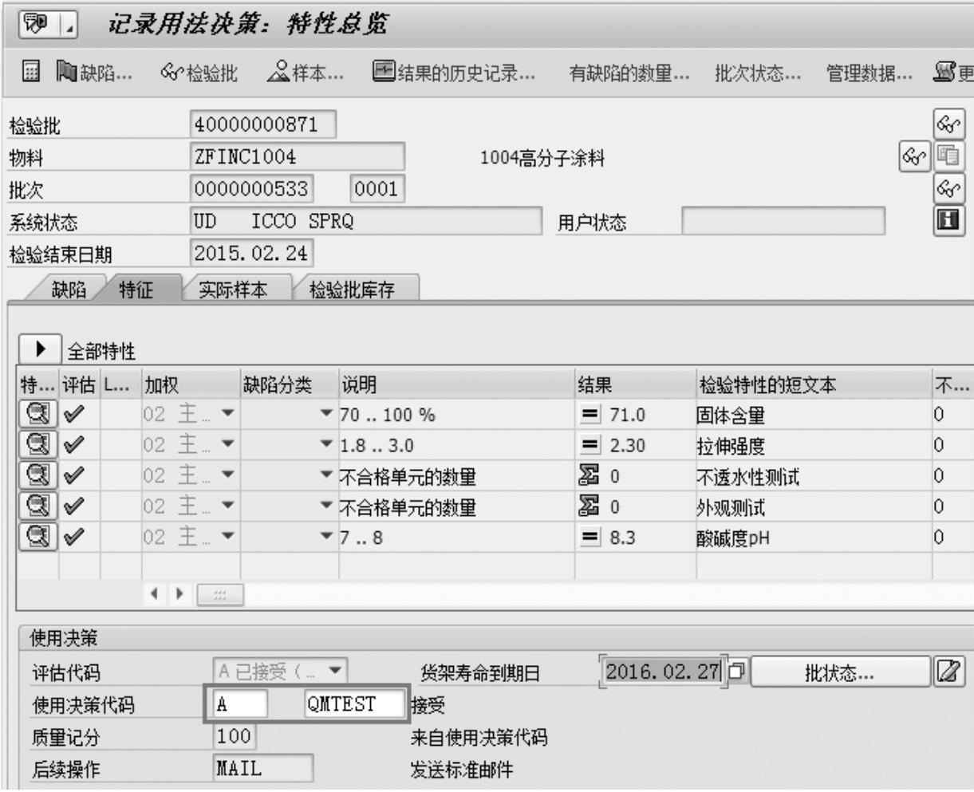974x792 pixels.
Task: Click the valuation checkmark in 酸碱度pH row
Action: pyautogui.click(x=74, y=538)
